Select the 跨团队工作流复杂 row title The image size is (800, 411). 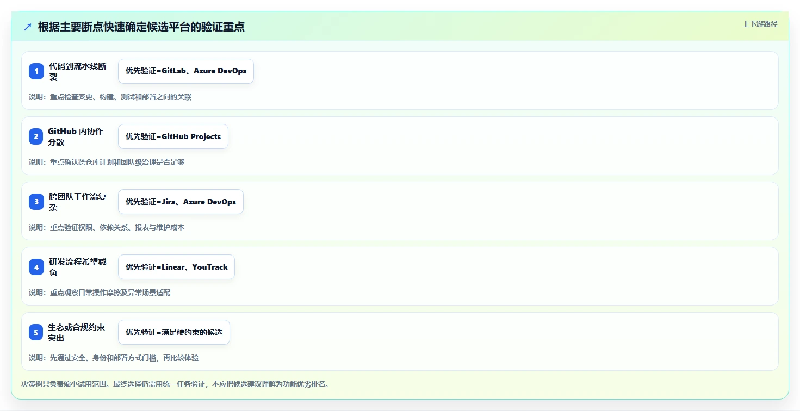pyautogui.click(x=78, y=202)
